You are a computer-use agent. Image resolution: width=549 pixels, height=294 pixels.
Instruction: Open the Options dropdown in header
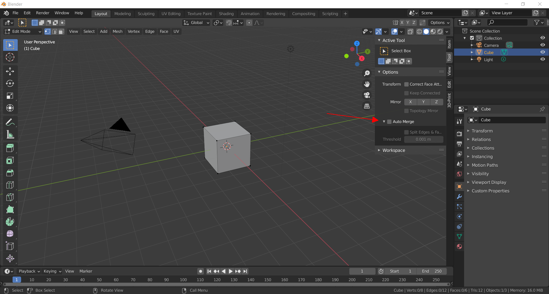439,23
